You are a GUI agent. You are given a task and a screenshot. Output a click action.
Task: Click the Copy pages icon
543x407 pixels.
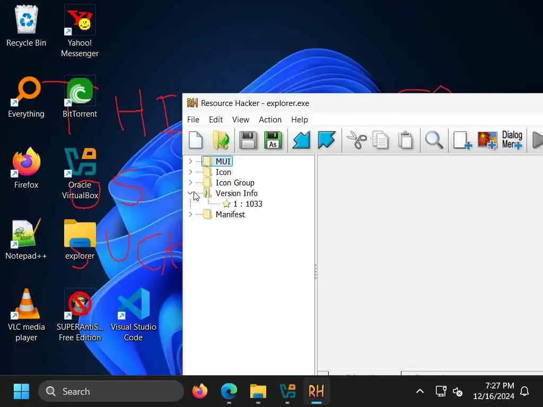[381, 140]
